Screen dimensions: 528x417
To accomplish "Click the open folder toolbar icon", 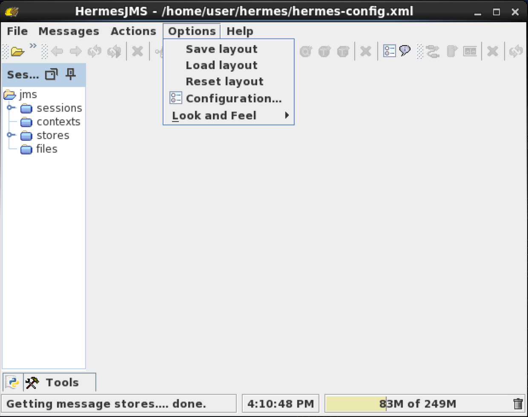I will tap(17, 52).
